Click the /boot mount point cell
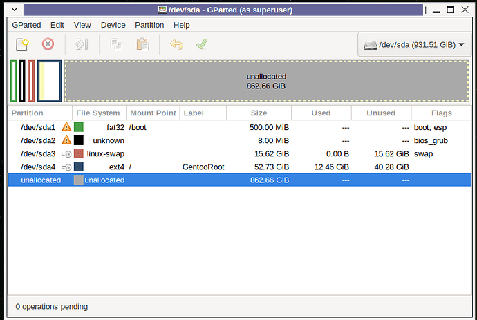Viewport: 477px width, 320px height. [138, 127]
